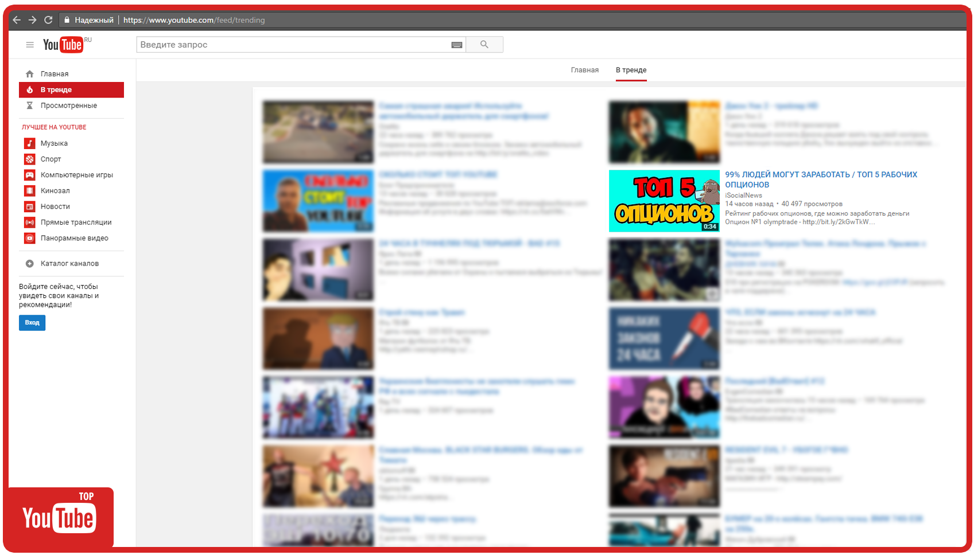Click the search magnifier icon

pos(484,44)
